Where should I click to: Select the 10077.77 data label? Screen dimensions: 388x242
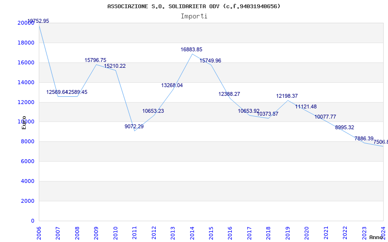[x=325, y=117]
